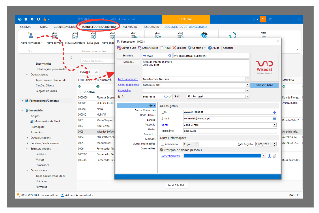Viewport: 319px width, 213px height.
Task: Switch to the TESOURARIA ribbon tab
Action: 151,27
